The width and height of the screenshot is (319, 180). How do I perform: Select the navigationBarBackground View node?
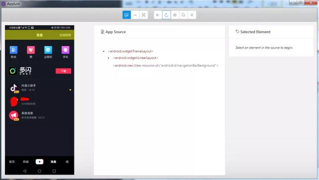pos(165,65)
